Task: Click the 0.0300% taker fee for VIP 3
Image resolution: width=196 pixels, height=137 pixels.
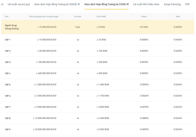Action: (x=178, y=62)
